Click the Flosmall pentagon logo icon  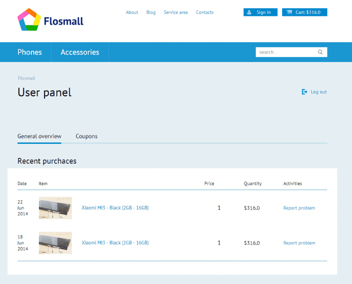click(29, 20)
